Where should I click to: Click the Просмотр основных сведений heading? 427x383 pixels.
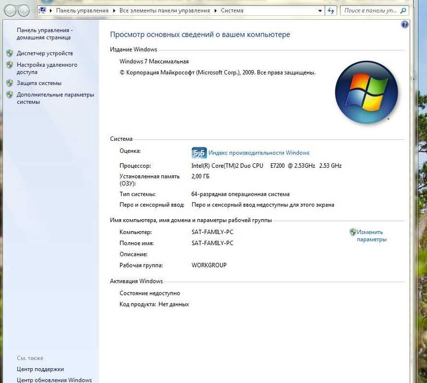pos(200,35)
